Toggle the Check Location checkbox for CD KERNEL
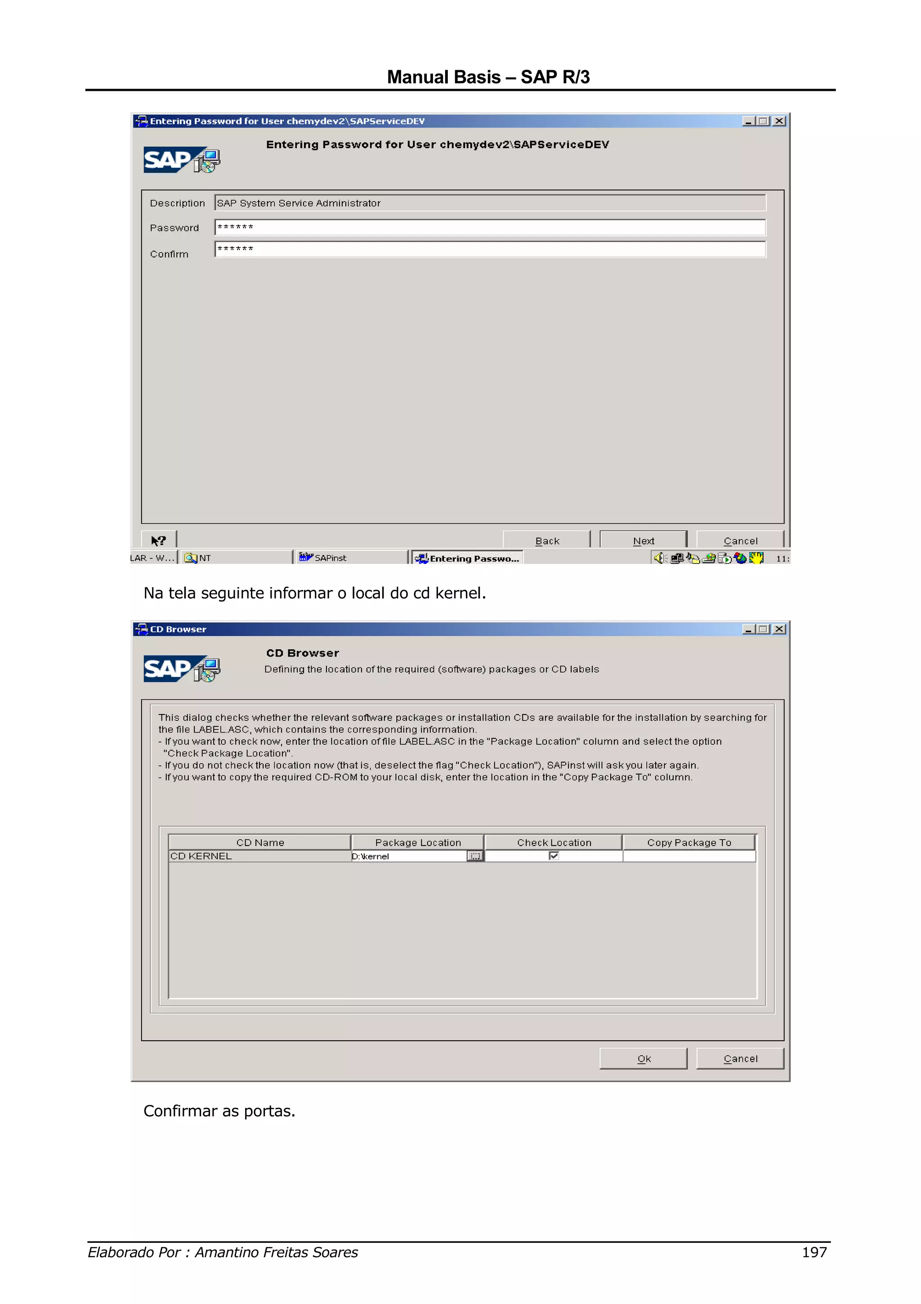Viewport: 921px width, 1304px height. [x=554, y=856]
